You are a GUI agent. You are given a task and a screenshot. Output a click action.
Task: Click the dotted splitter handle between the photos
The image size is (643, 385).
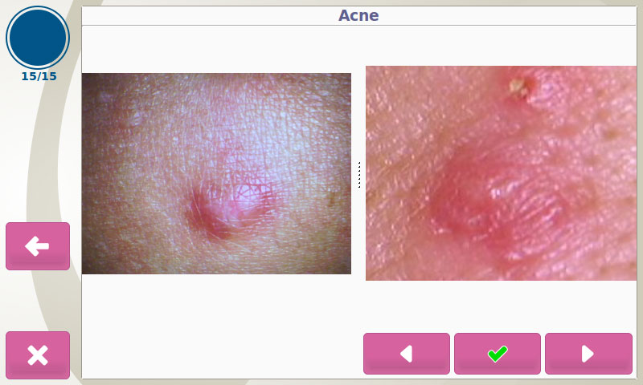tap(358, 175)
